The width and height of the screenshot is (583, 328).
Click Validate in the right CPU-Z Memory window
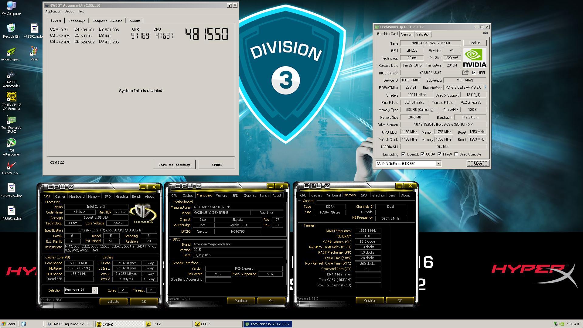click(x=370, y=300)
